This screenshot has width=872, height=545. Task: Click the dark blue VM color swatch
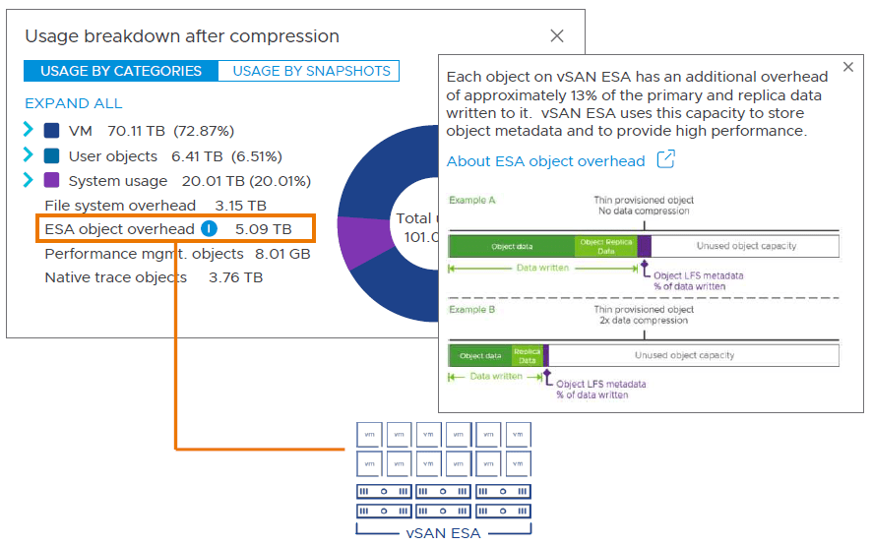click(x=52, y=130)
